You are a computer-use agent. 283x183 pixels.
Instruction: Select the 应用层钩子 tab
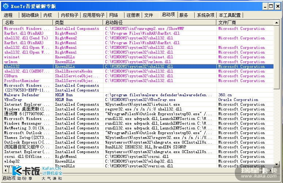tap(94, 15)
